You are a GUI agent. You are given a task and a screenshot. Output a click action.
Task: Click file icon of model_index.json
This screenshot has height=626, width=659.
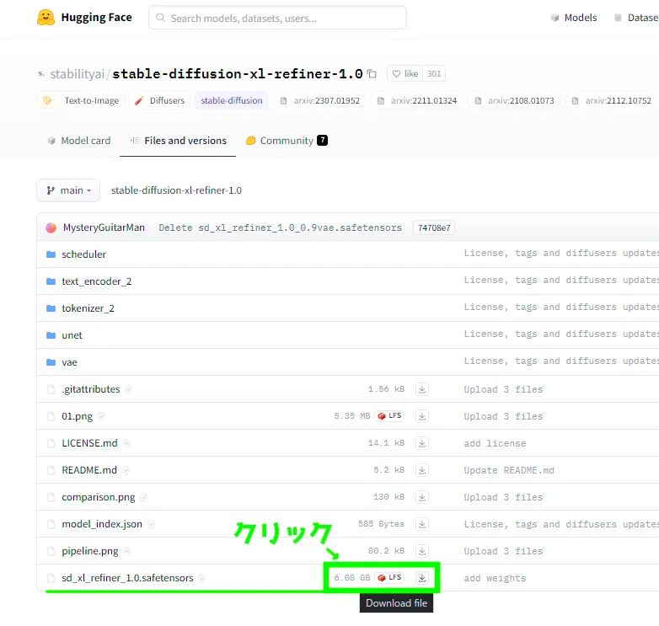point(51,524)
